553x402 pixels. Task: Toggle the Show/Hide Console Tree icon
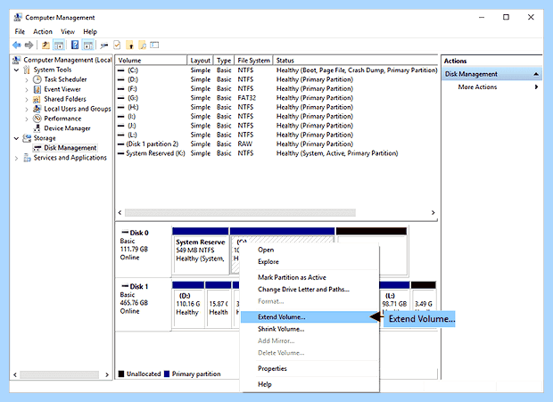(x=59, y=45)
